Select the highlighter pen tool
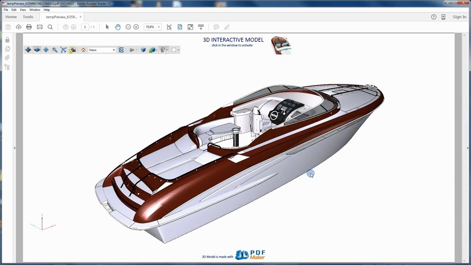The height and width of the screenshot is (265, 471). [x=227, y=27]
